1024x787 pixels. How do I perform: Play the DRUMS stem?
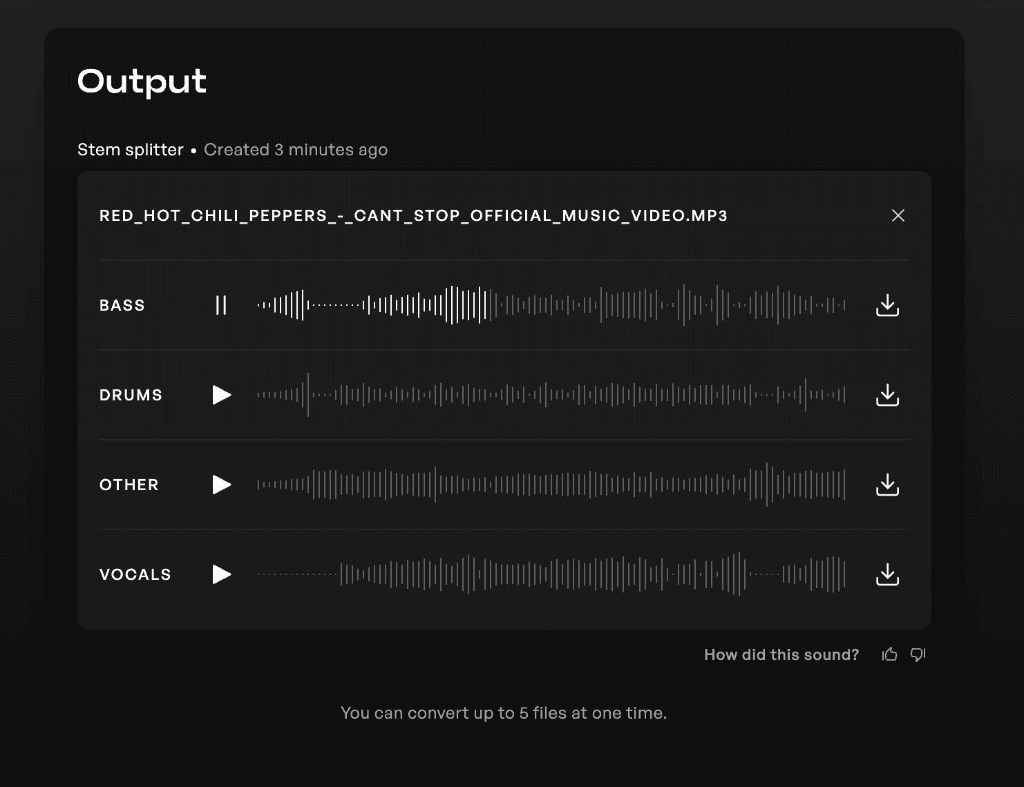(221, 395)
